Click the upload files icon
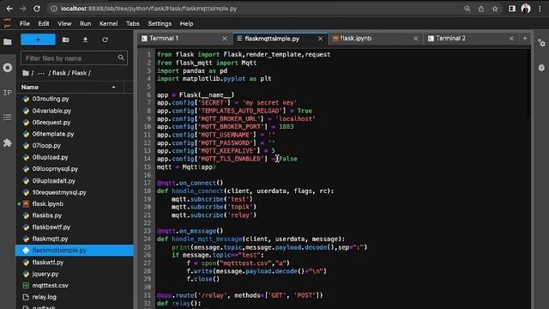 [85, 39]
